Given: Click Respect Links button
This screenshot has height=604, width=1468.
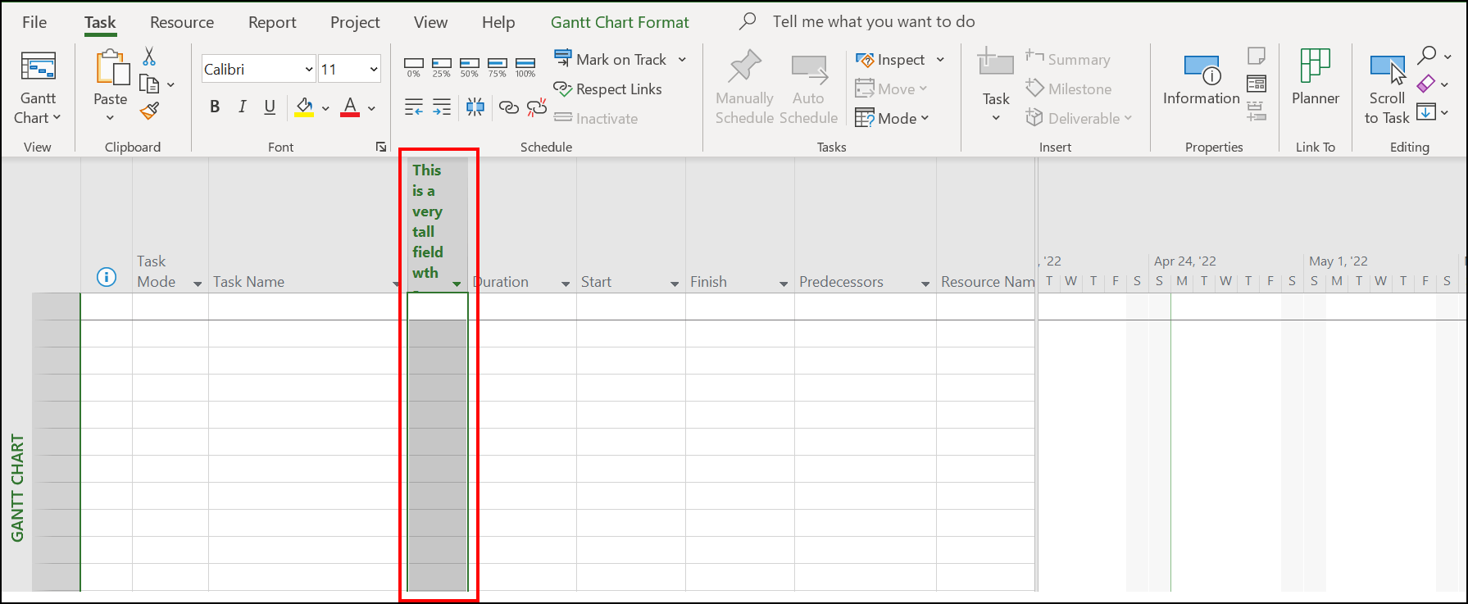Looking at the screenshot, I should pyautogui.click(x=607, y=89).
